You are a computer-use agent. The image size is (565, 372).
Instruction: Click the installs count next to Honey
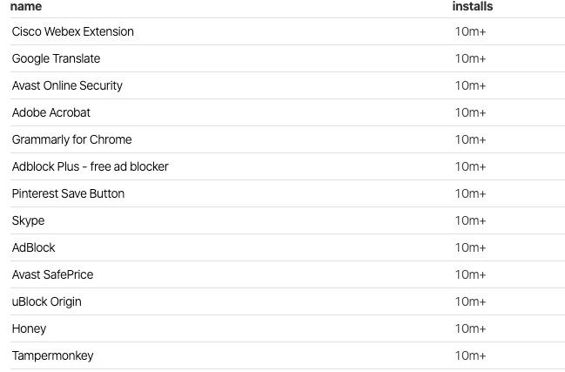pos(470,328)
